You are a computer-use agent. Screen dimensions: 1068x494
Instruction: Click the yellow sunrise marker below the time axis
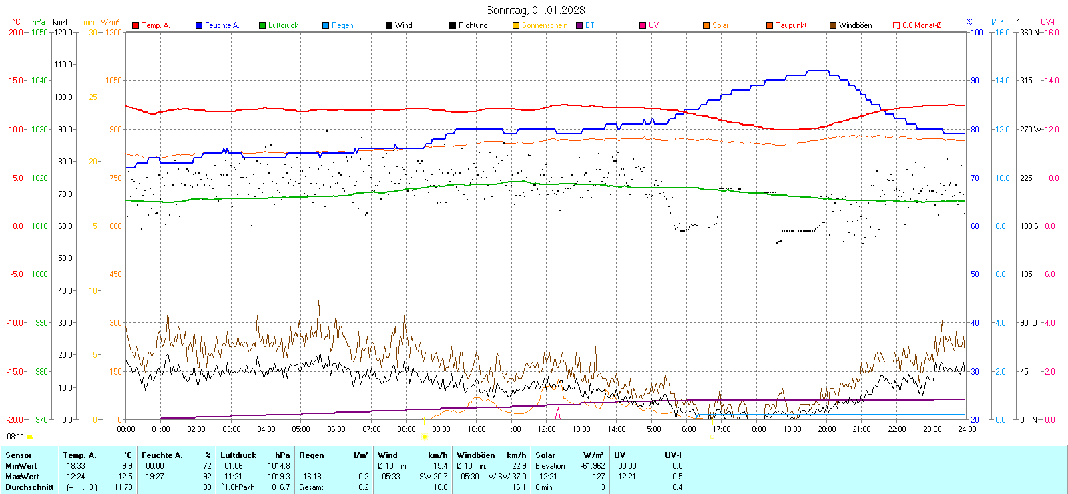[x=425, y=437]
